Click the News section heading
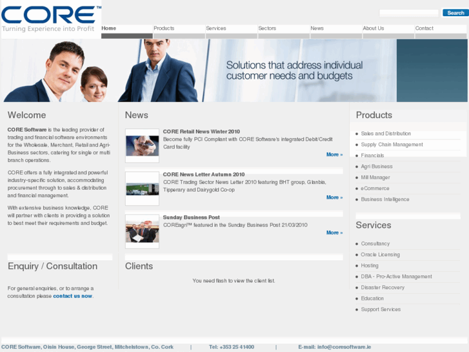Image resolution: width=469 pixels, height=352 pixels. click(x=136, y=115)
